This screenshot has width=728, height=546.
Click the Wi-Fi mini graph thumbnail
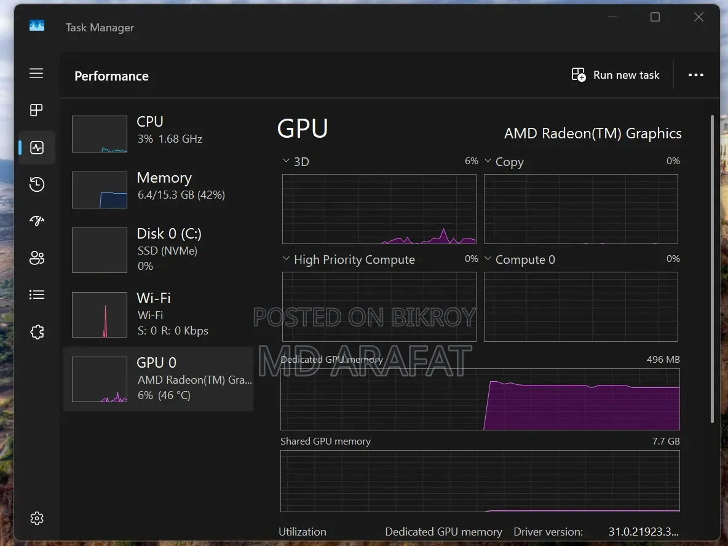tap(100, 315)
